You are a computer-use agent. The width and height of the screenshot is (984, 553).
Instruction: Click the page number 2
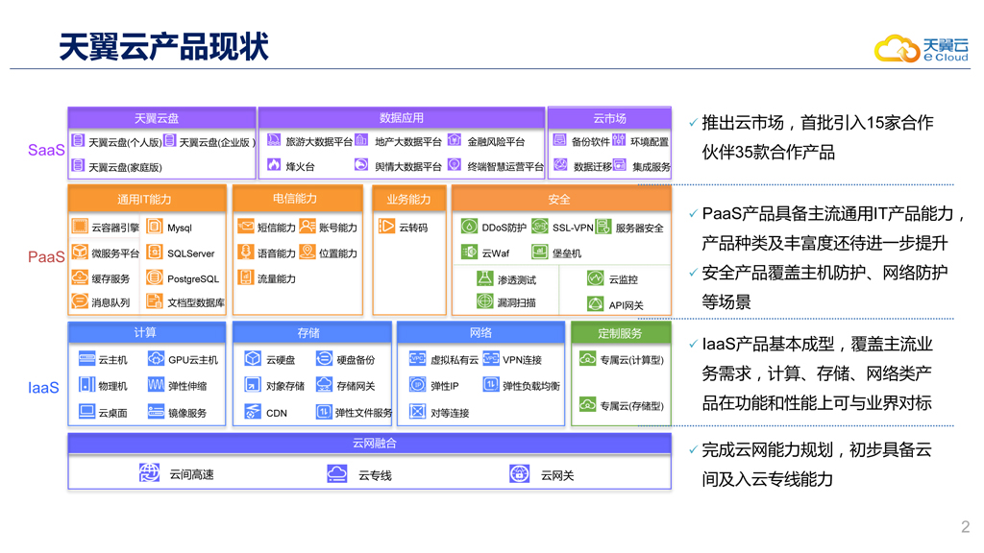coord(965,527)
